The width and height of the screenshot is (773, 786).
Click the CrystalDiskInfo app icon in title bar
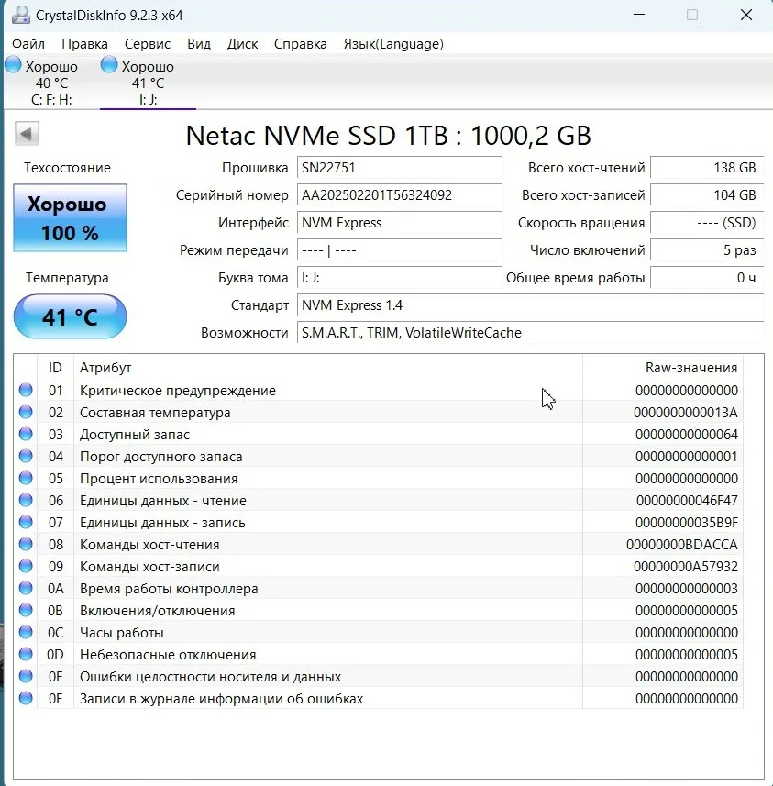click(x=19, y=16)
